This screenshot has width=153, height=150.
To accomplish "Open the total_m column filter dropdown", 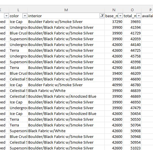I will (139, 16).
